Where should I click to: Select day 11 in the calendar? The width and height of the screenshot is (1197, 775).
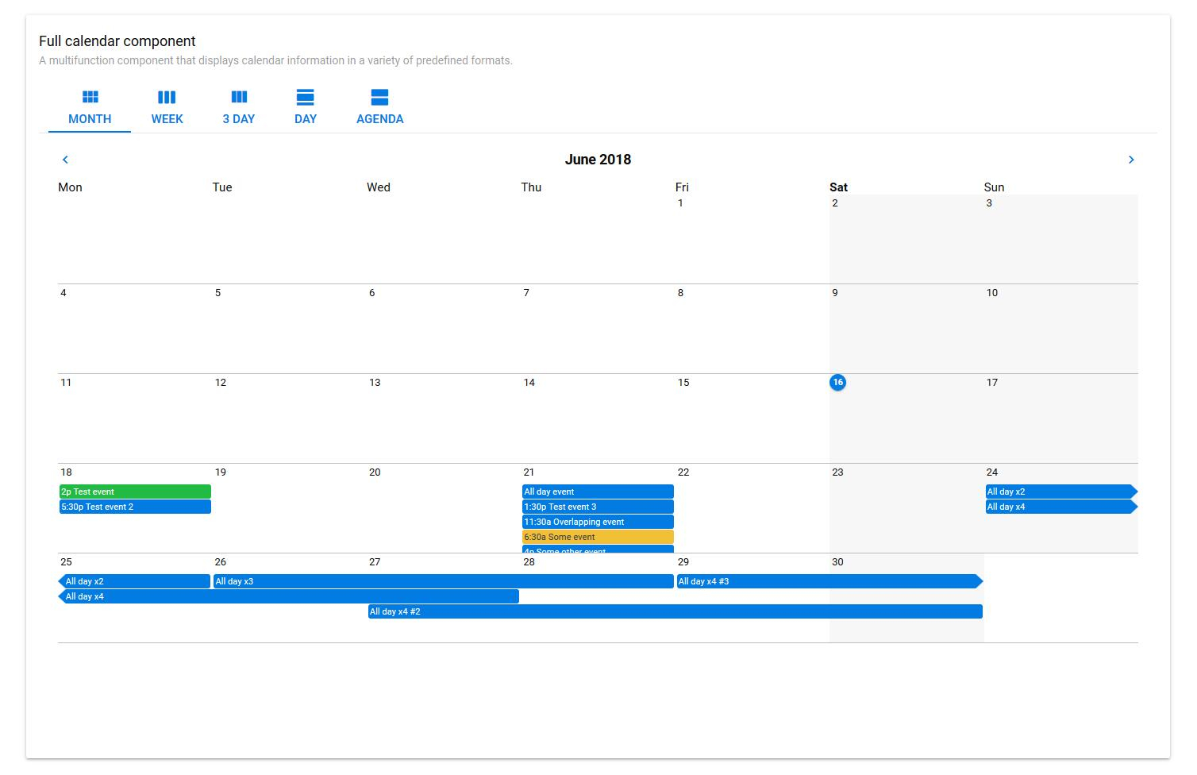(66, 383)
